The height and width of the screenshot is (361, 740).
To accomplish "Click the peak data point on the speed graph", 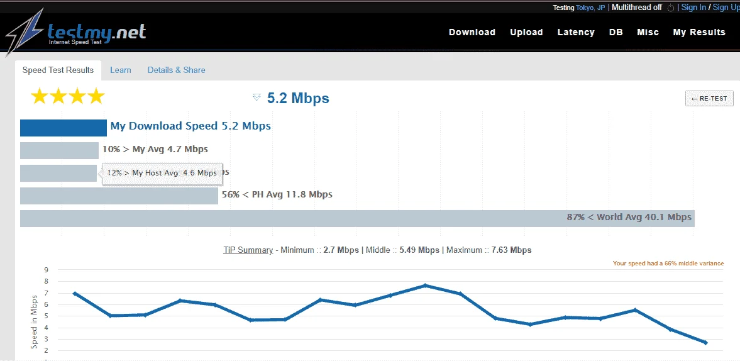I will tap(425, 285).
